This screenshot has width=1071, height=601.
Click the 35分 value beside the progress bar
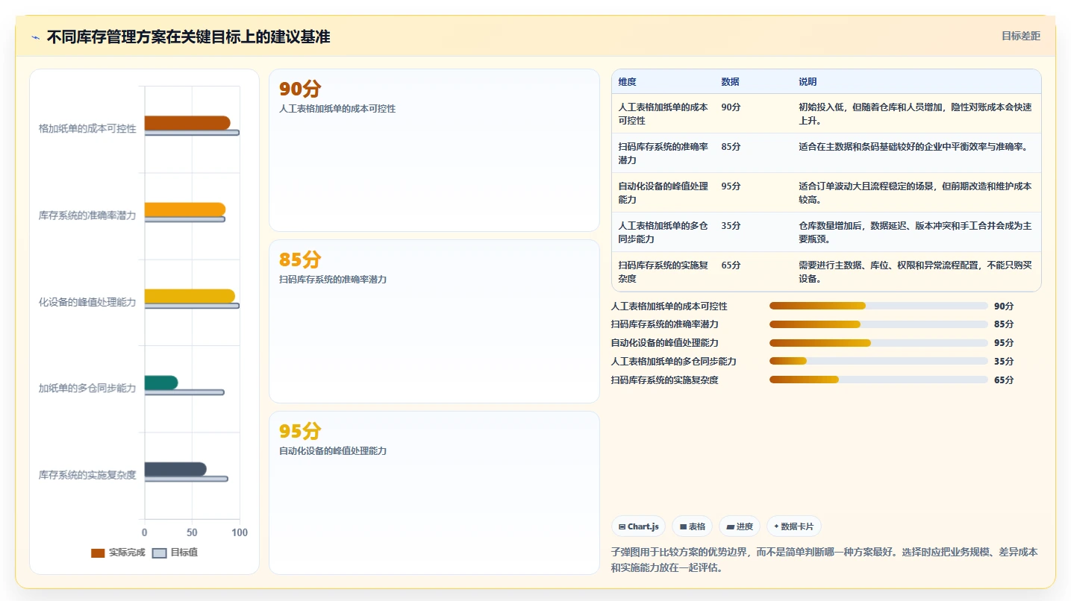click(1004, 361)
